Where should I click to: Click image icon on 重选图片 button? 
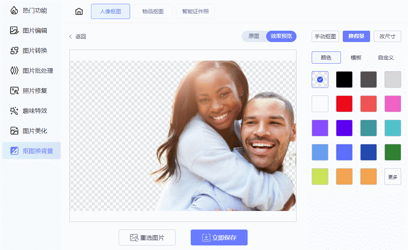click(134, 237)
